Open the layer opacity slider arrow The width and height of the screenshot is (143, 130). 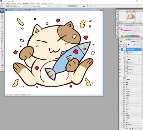[x=141, y=42]
